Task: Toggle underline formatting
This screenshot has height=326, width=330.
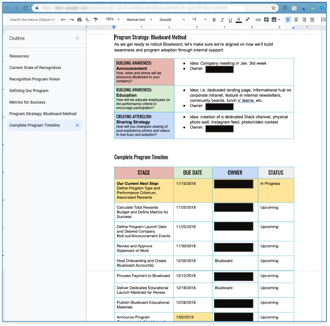Action: pos(230,19)
